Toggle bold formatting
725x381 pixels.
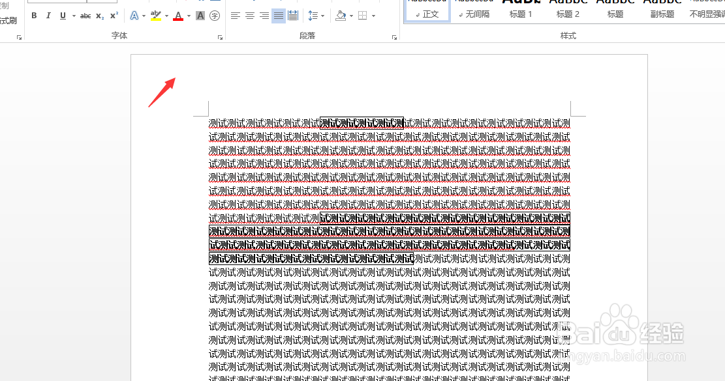click(34, 16)
